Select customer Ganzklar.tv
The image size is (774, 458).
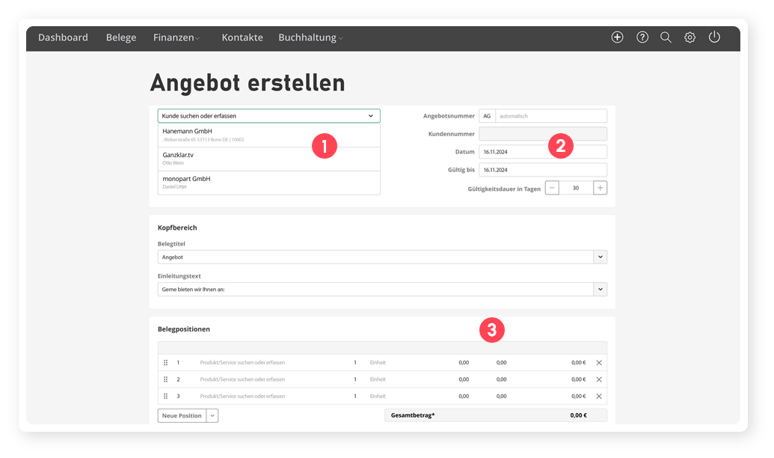[269, 159]
